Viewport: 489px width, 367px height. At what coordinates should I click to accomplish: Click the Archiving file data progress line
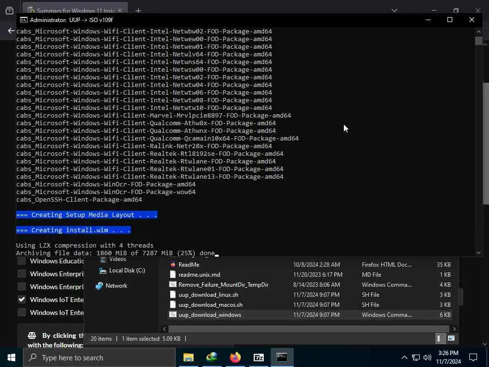tap(116, 253)
